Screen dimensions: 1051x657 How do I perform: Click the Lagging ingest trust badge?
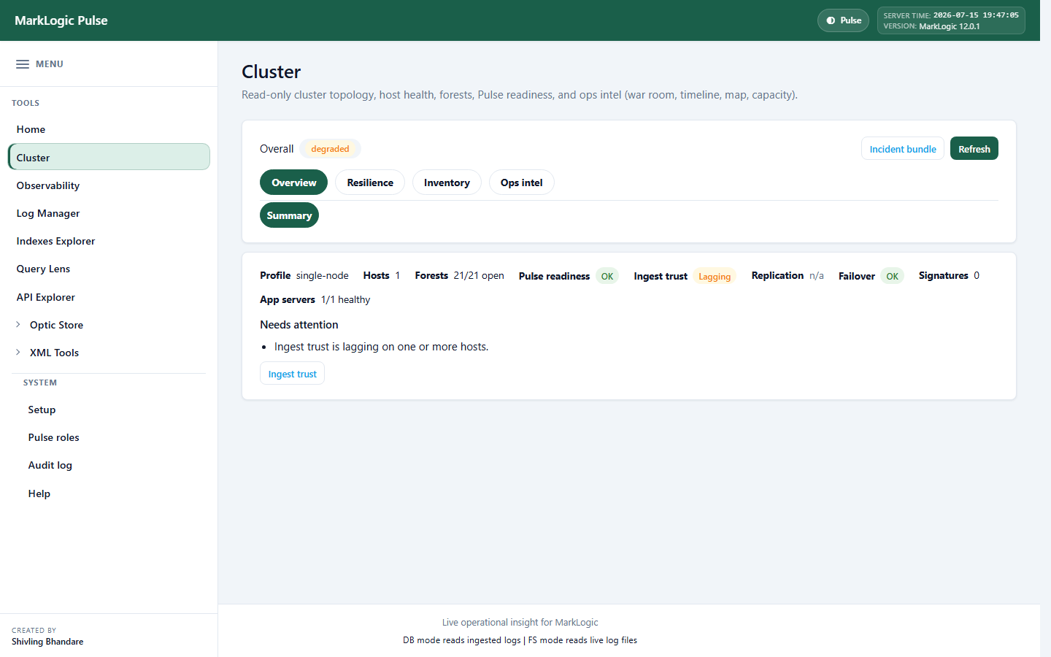715,276
